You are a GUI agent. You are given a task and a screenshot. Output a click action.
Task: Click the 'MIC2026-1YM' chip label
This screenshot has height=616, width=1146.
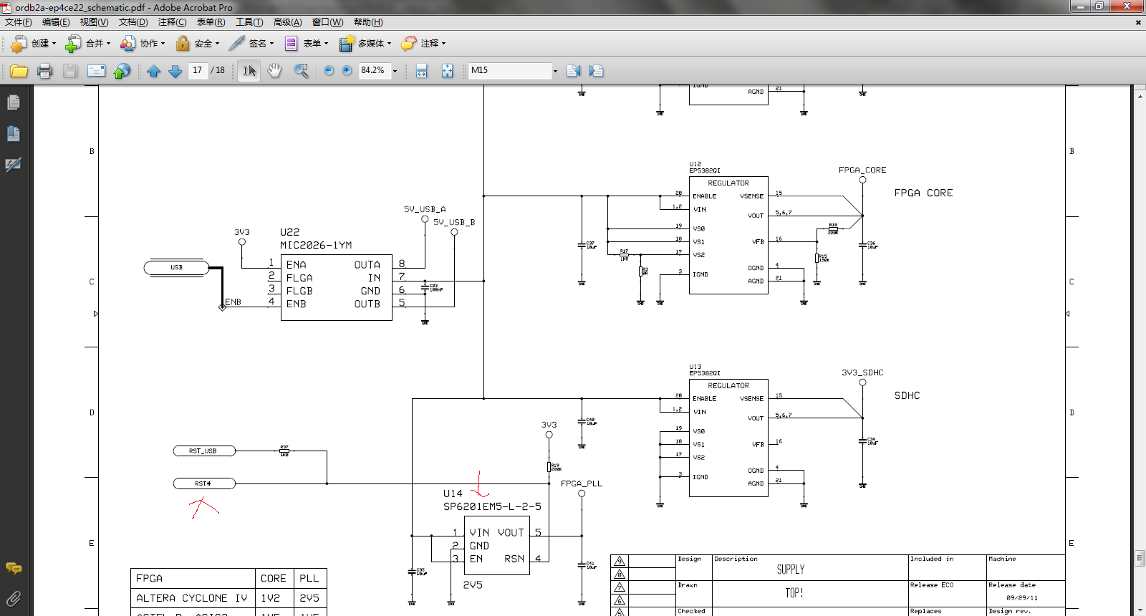point(316,245)
